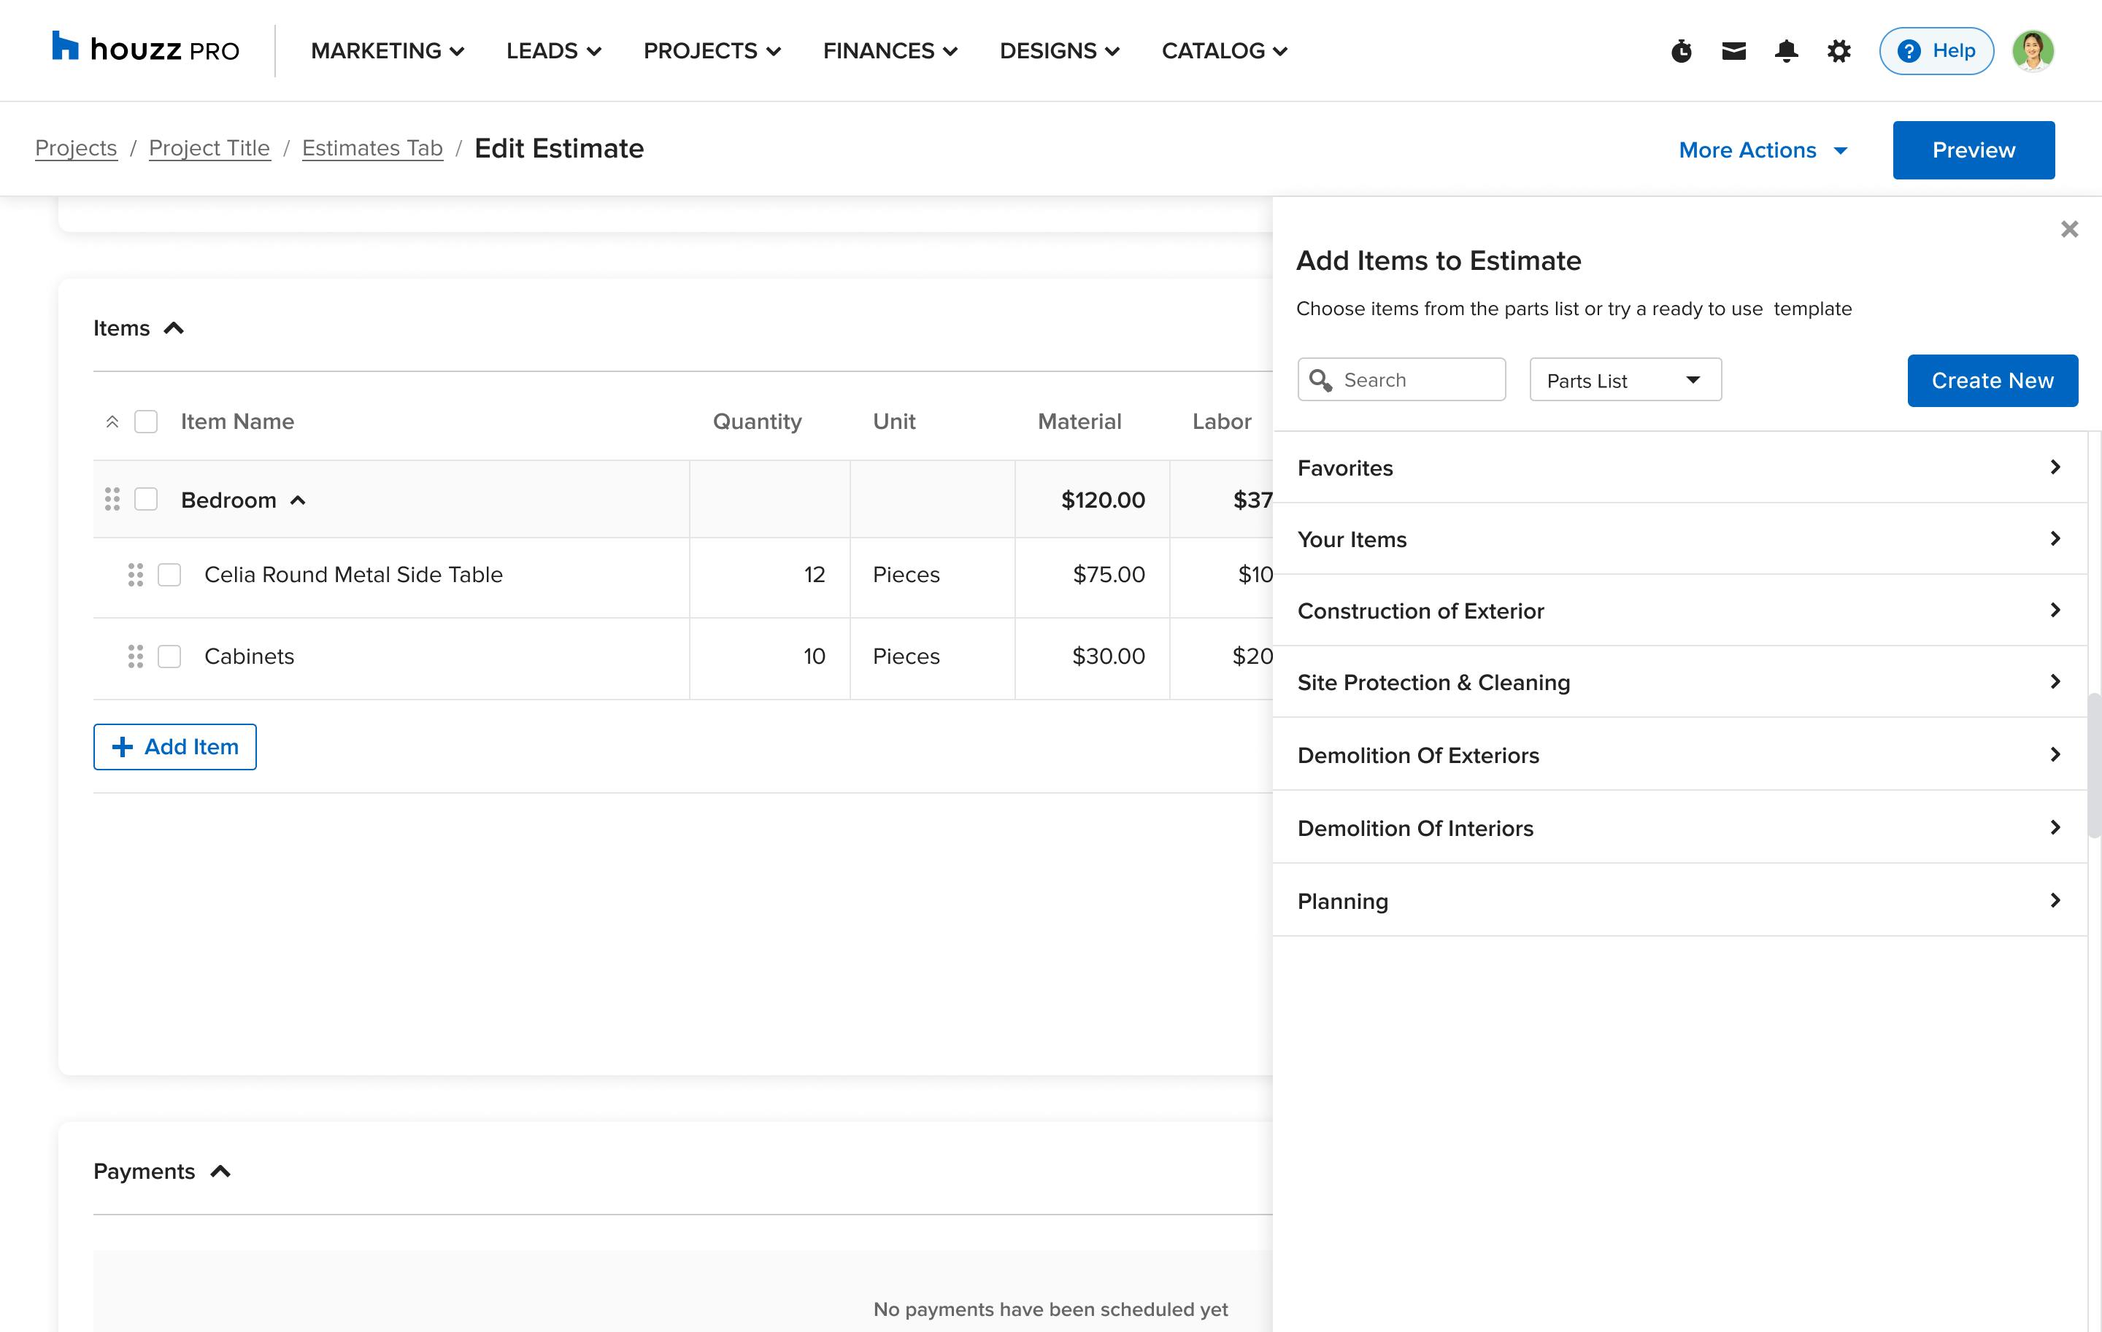Click the Help button
2102x1332 pixels.
pos(1936,50)
